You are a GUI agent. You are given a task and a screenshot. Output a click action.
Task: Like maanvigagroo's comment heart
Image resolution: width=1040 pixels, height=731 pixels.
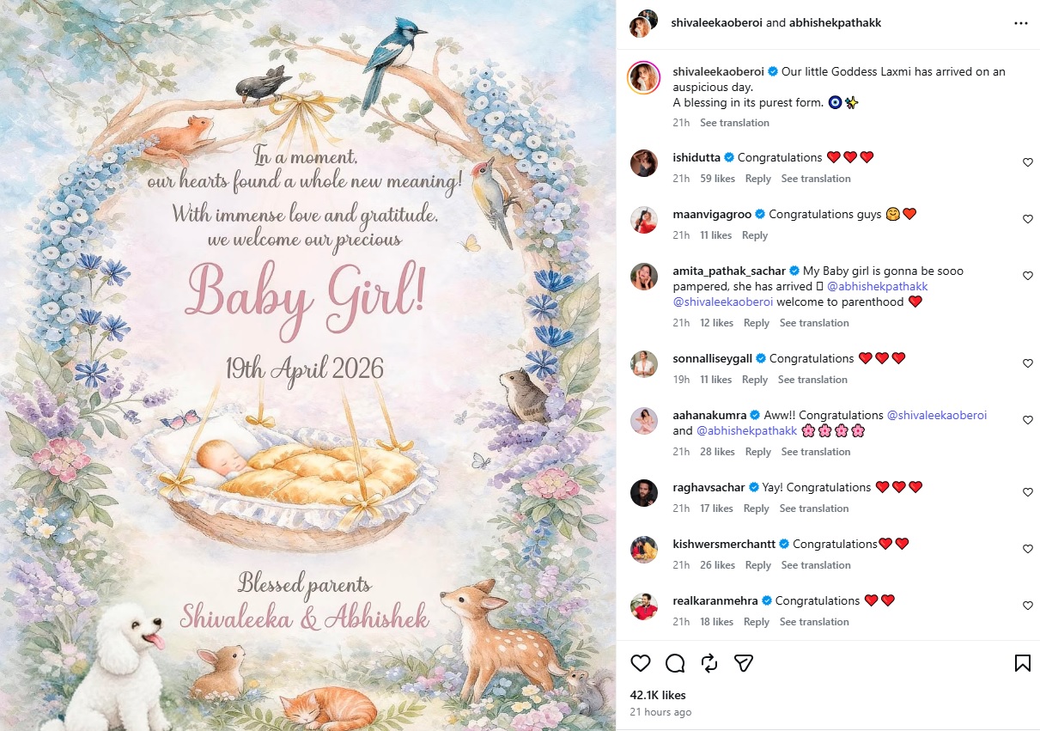[1028, 219]
